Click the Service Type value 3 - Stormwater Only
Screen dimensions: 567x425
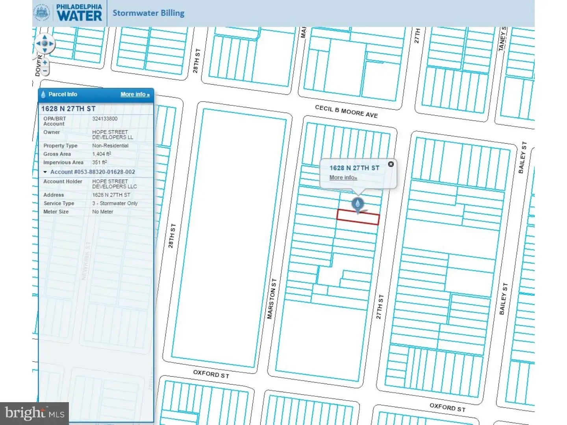tap(115, 203)
